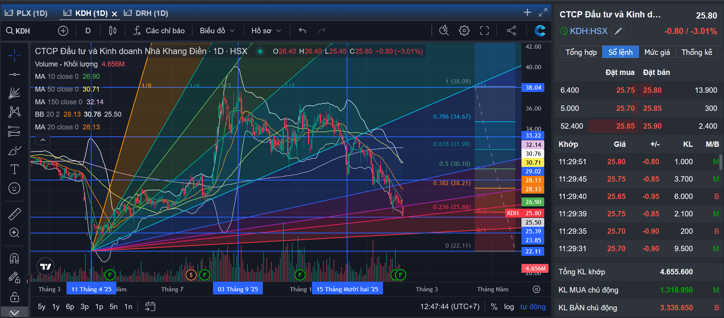This screenshot has width=724, height=318.
Task: Select ask price 25.90 in order book
Action: tap(652, 126)
